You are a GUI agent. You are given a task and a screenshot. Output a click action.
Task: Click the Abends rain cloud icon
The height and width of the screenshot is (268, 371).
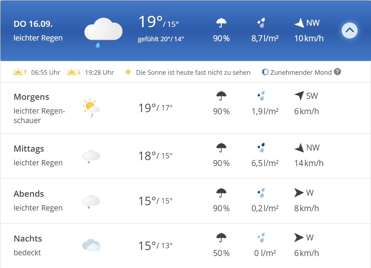(x=91, y=201)
